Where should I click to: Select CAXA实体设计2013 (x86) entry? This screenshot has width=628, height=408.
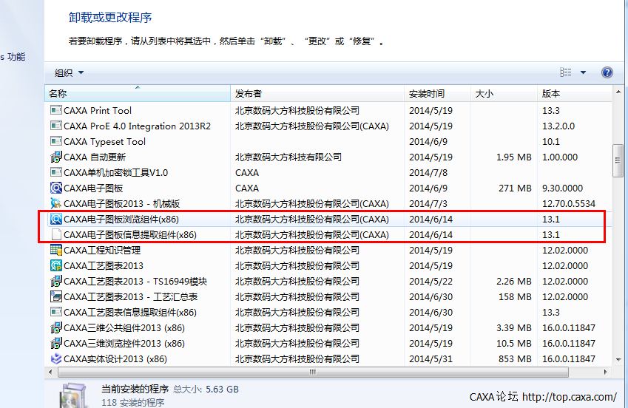coord(115,359)
